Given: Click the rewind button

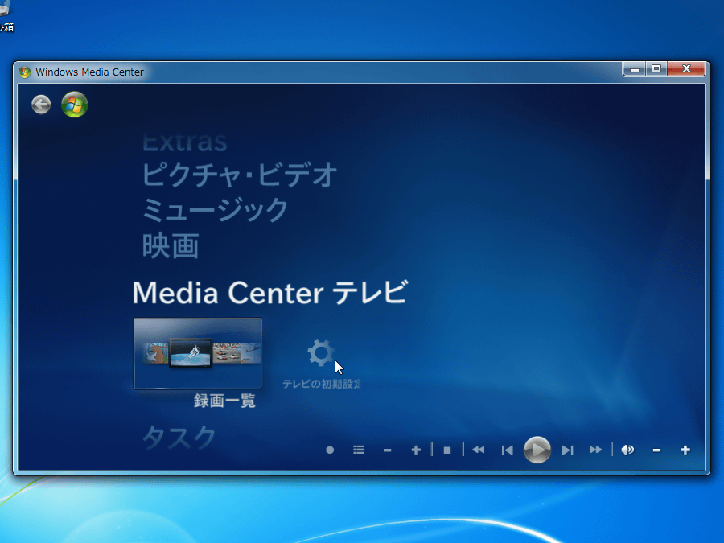Looking at the screenshot, I should [x=479, y=450].
